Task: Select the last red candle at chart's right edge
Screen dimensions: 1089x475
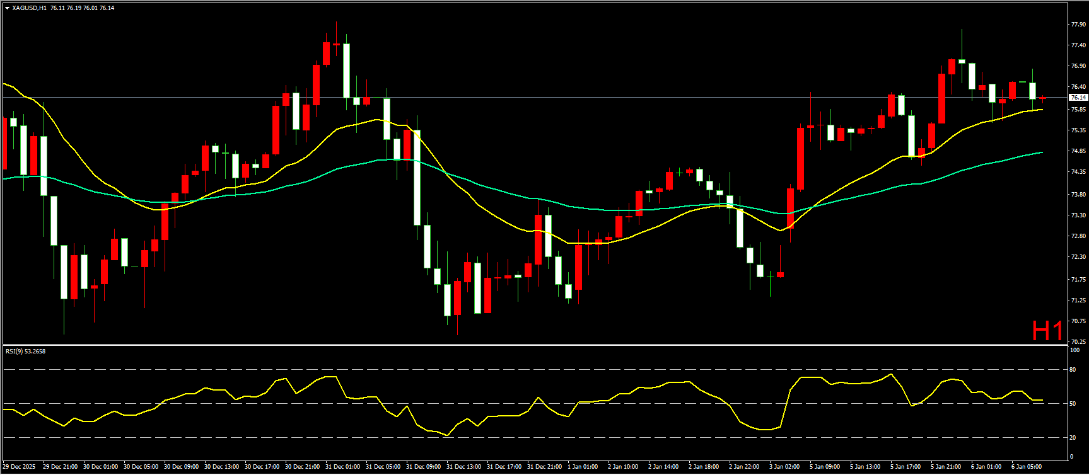Action: click(x=1042, y=98)
